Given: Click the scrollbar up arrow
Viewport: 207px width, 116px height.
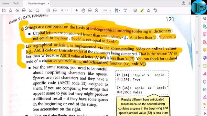Looking at the screenshot, I should point(197,16).
